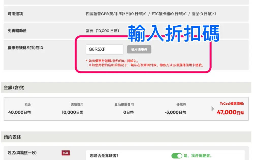The image size is (254, 160).
Task: Click the green 是,我是駕駛者 label
Action: pyautogui.click(x=198, y=156)
